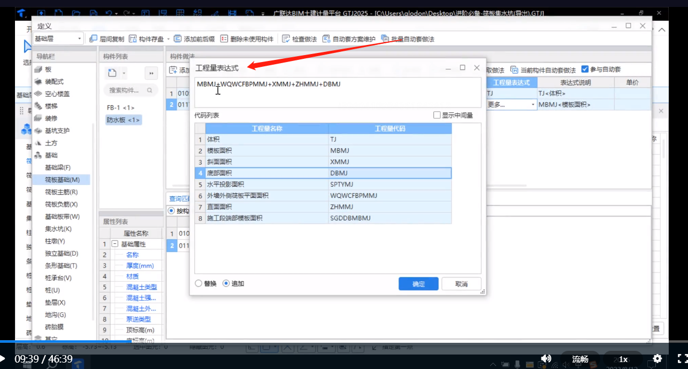This screenshot has height=369, width=688.
Task: Click the 混凝土类型 property link
Action: point(141,287)
